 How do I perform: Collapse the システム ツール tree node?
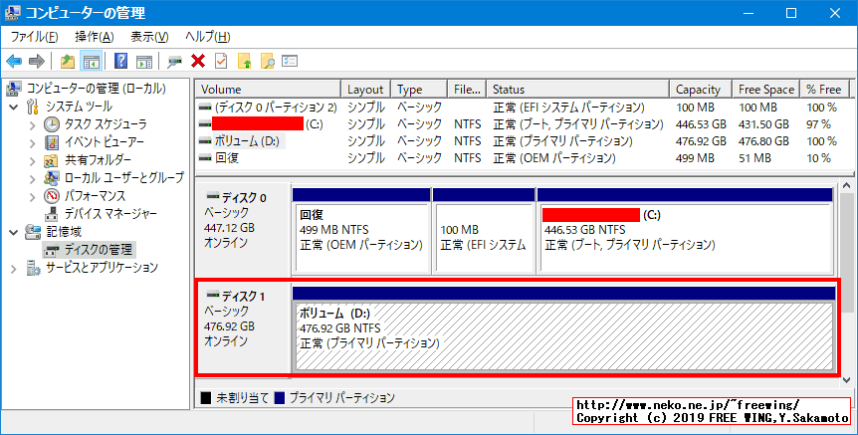point(14,107)
